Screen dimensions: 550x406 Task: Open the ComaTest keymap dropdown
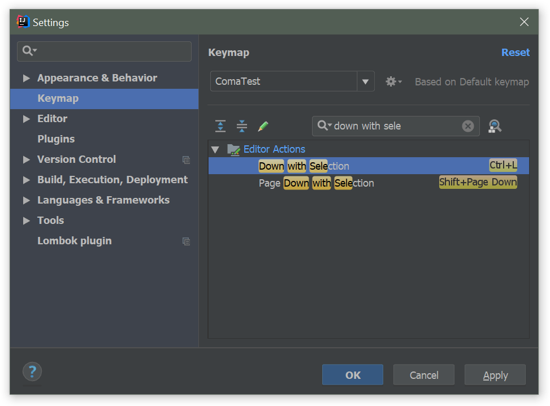[x=365, y=81]
